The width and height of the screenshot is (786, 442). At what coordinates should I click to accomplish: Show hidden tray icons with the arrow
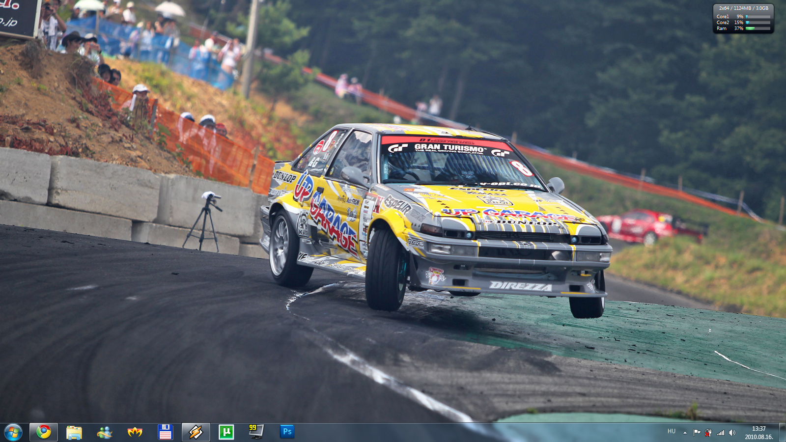tap(685, 433)
